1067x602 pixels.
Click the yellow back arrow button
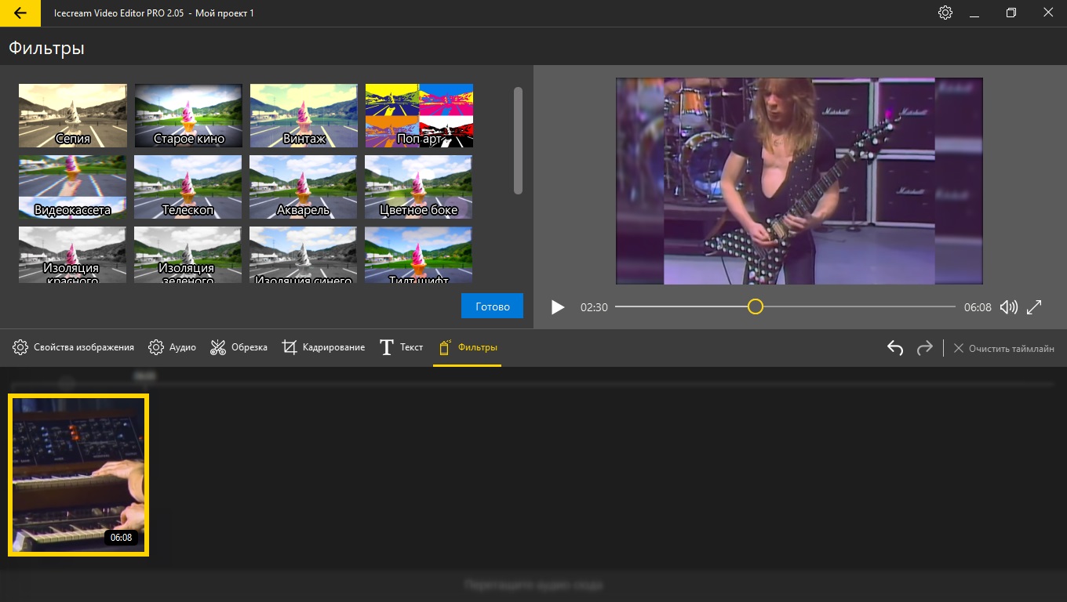(21, 13)
